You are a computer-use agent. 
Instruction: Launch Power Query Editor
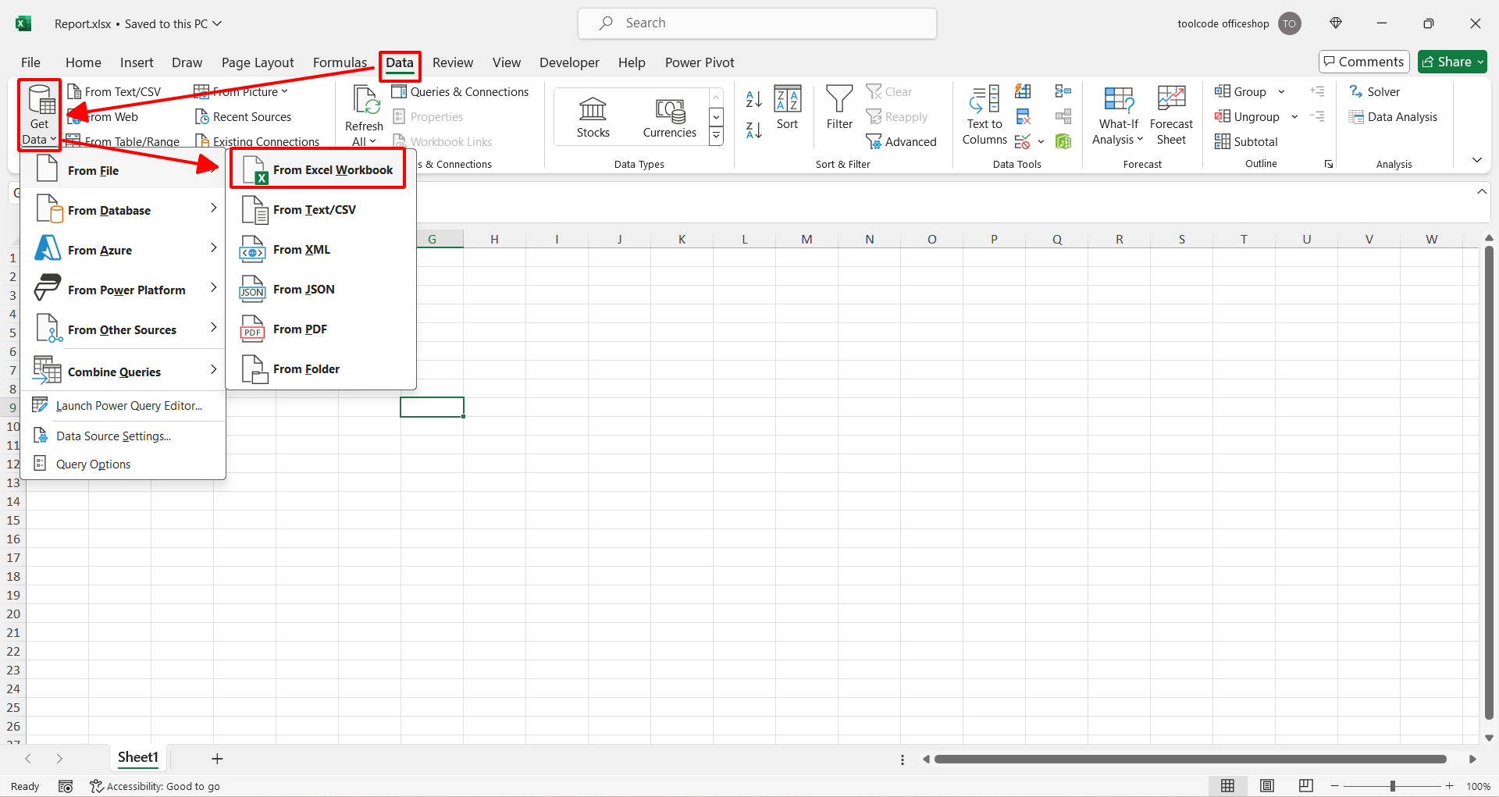pos(125,405)
